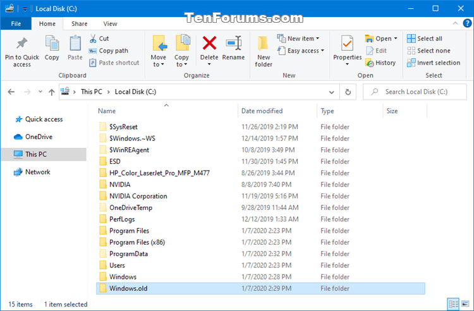Click History in the Open group
Image resolution: width=474 pixels, height=311 pixels.
pos(380,63)
